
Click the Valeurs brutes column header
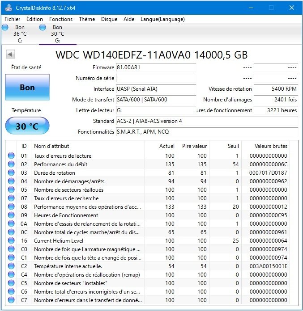click(266, 146)
